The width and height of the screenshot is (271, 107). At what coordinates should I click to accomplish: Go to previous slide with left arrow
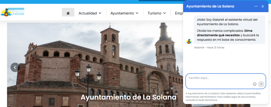coord(15,67)
